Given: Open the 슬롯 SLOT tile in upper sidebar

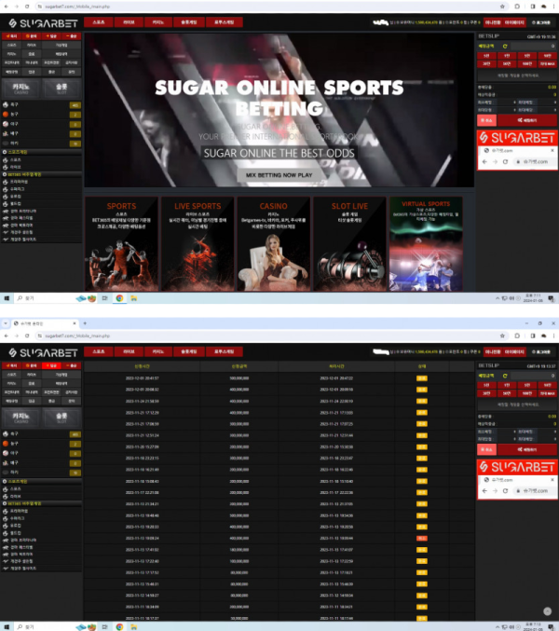Looking at the screenshot, I should pyautogui.click(x=61, y=89).
